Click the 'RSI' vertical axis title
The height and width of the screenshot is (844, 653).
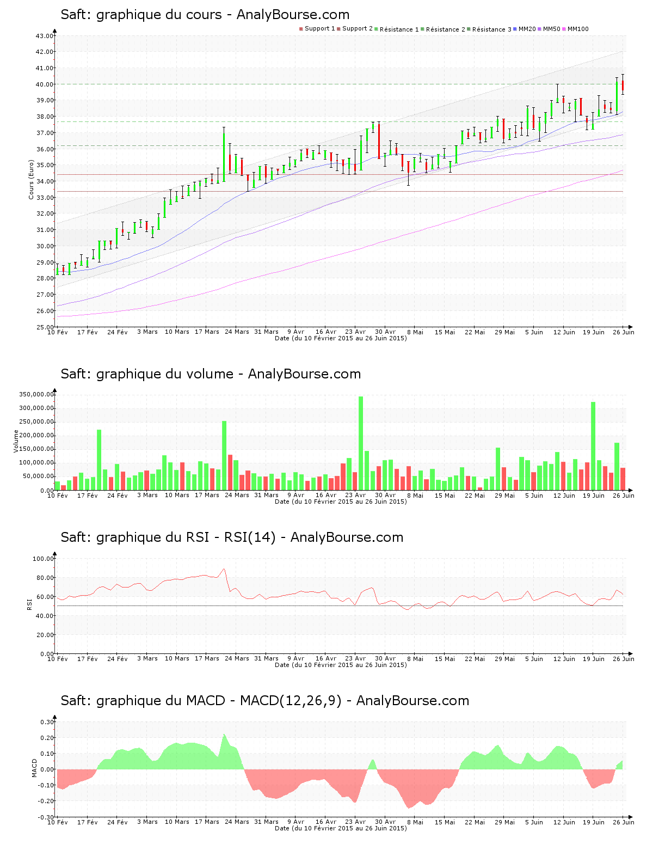click(x=29, y=604)
